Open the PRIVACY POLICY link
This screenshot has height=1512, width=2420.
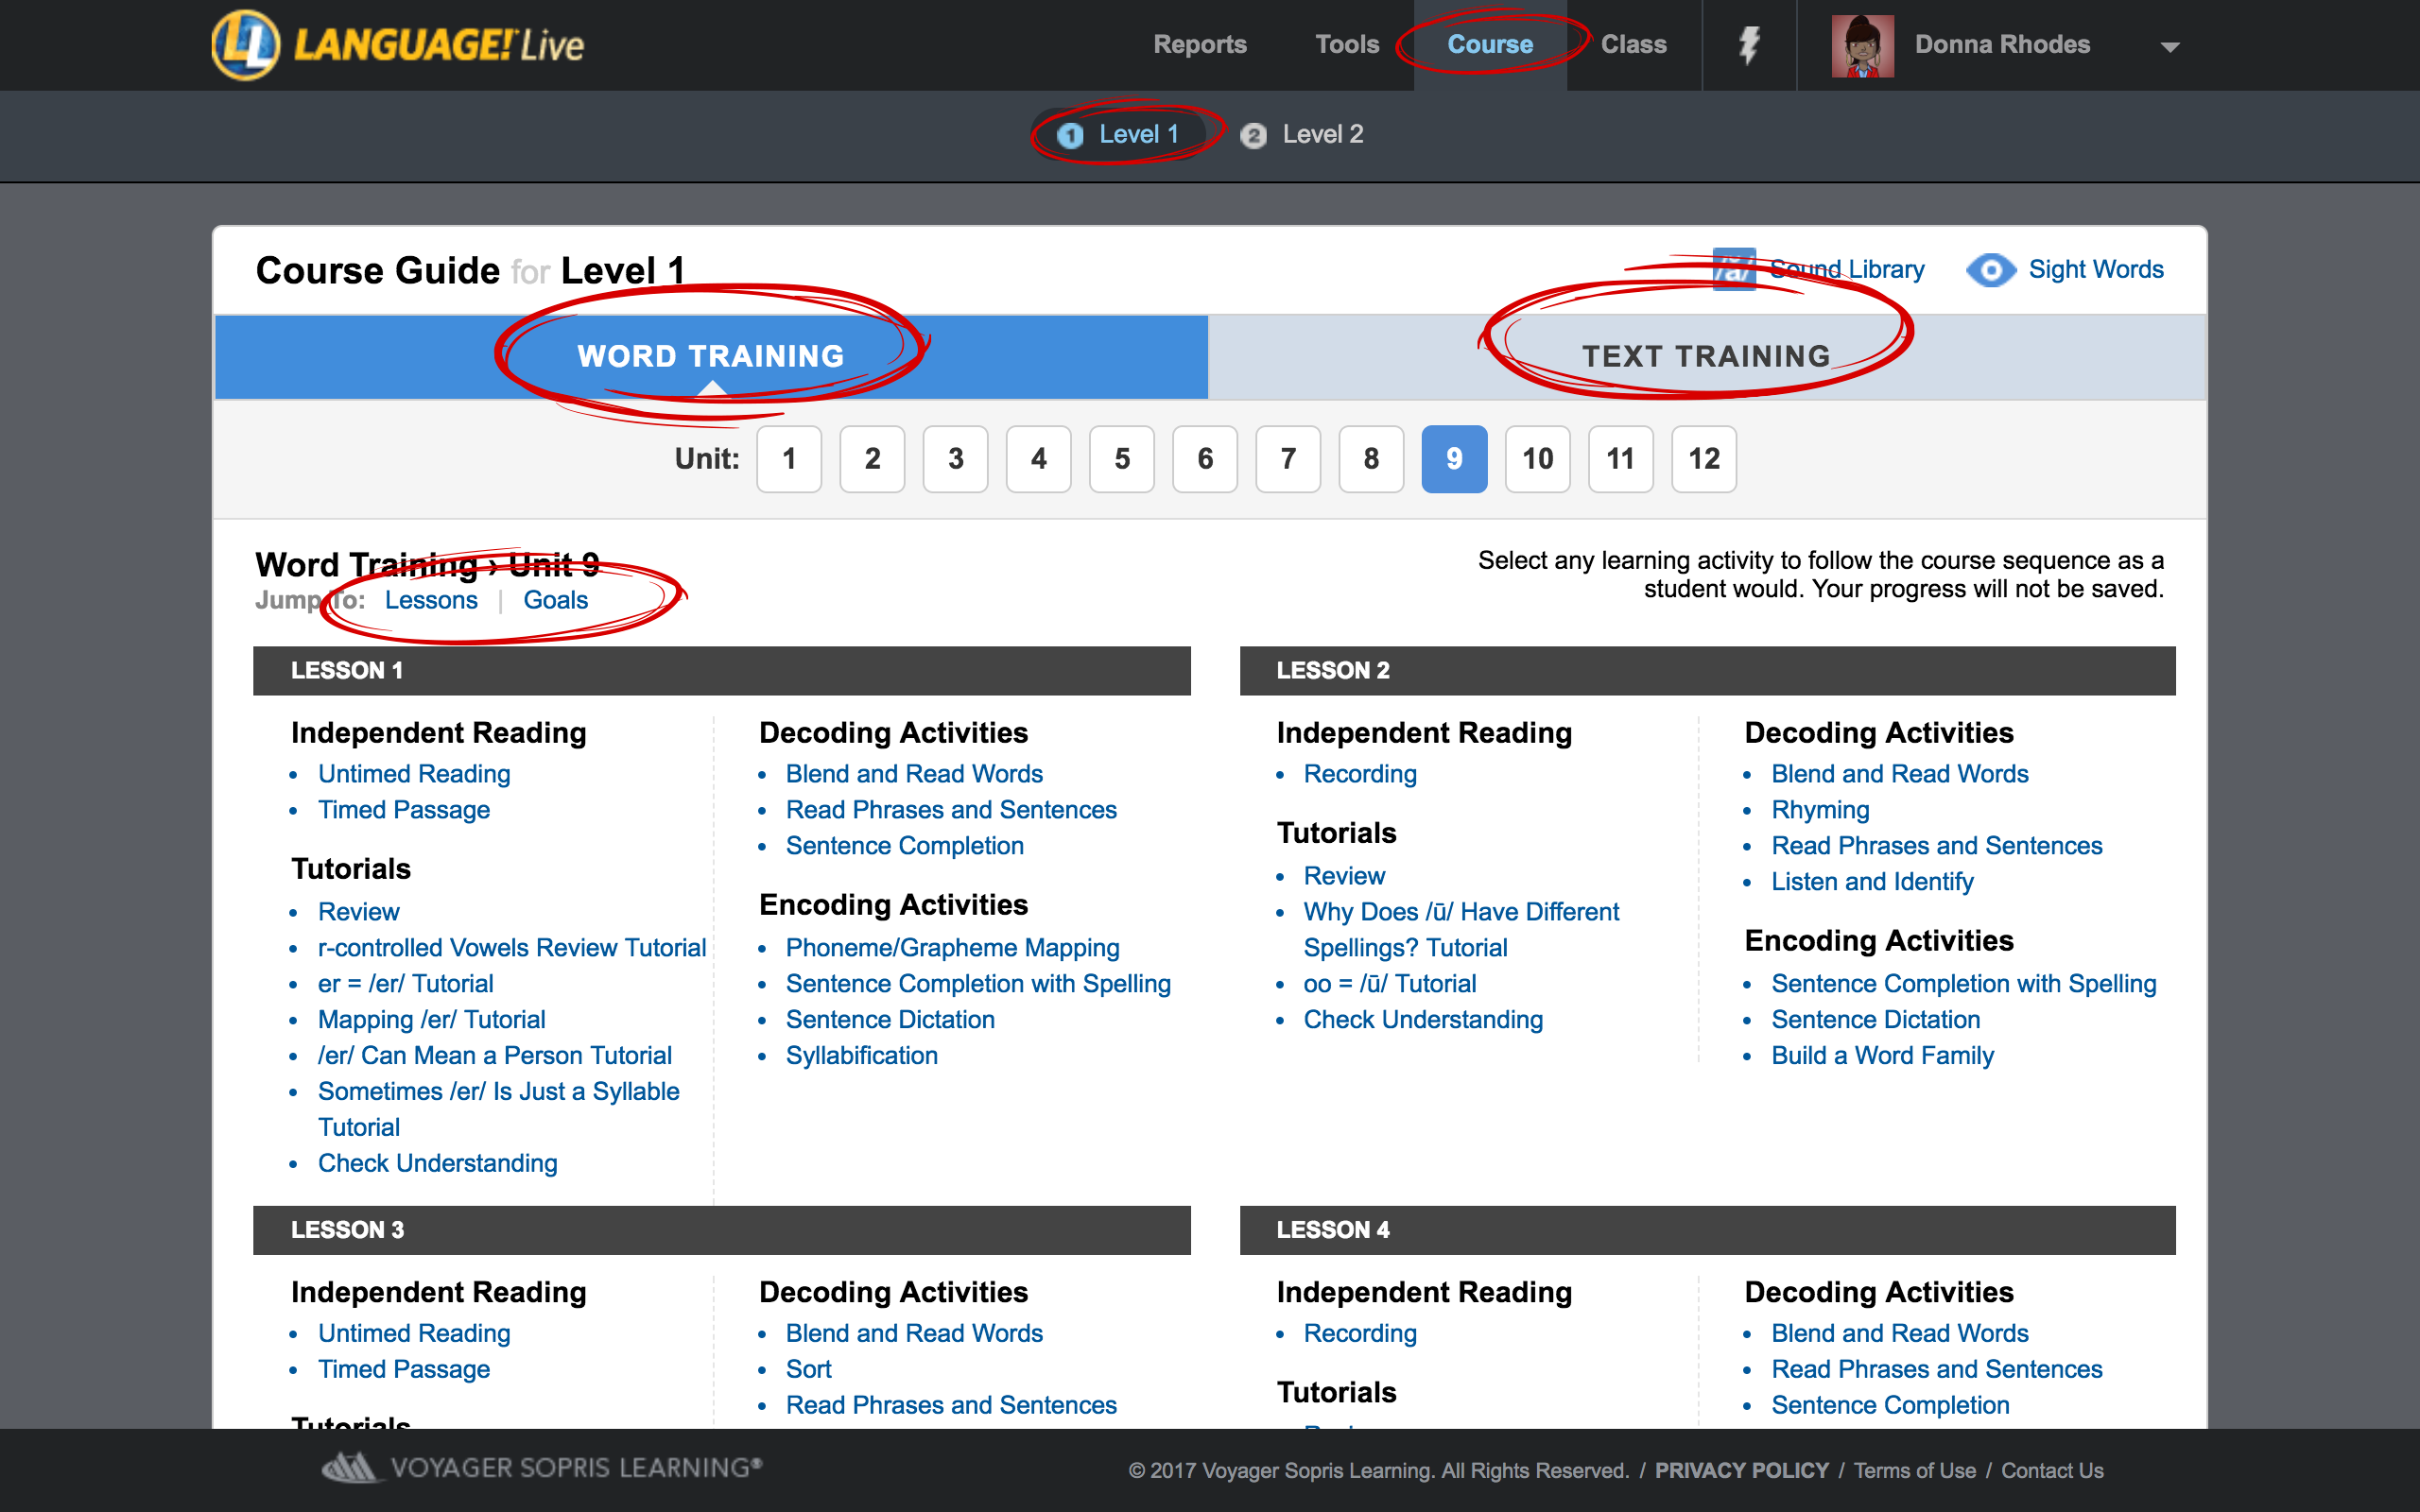[1741, 1471]
